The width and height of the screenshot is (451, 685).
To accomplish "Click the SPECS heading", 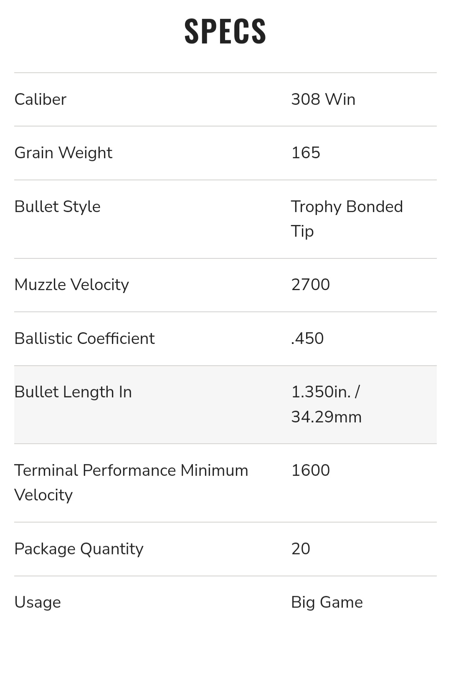I will point(225,31).
